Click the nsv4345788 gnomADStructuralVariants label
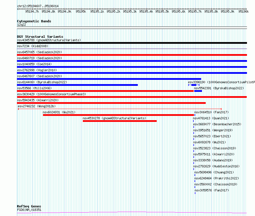Image resolution: width=255 pixels, height=216 pixels. (49, 40)
